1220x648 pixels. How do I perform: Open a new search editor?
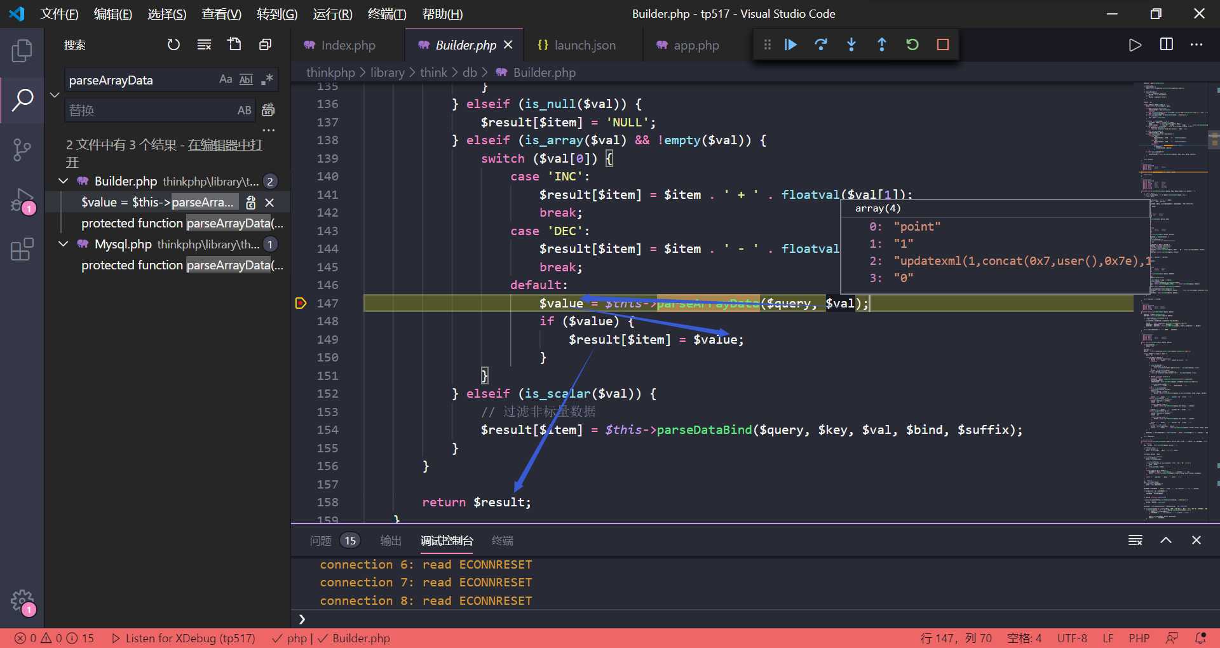(x=234, y=44)
